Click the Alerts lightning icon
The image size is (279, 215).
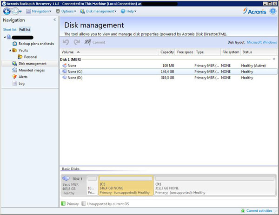point(14,77)
